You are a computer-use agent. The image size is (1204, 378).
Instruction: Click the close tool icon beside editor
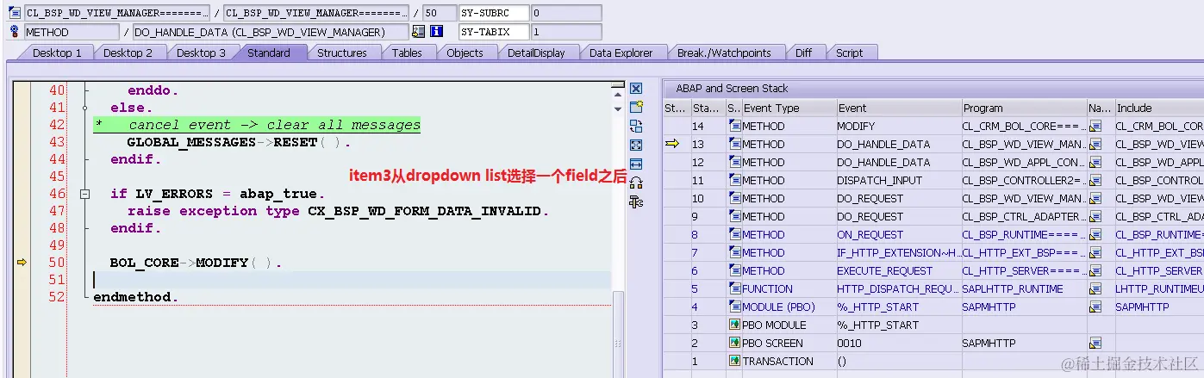tap(636, 89)
